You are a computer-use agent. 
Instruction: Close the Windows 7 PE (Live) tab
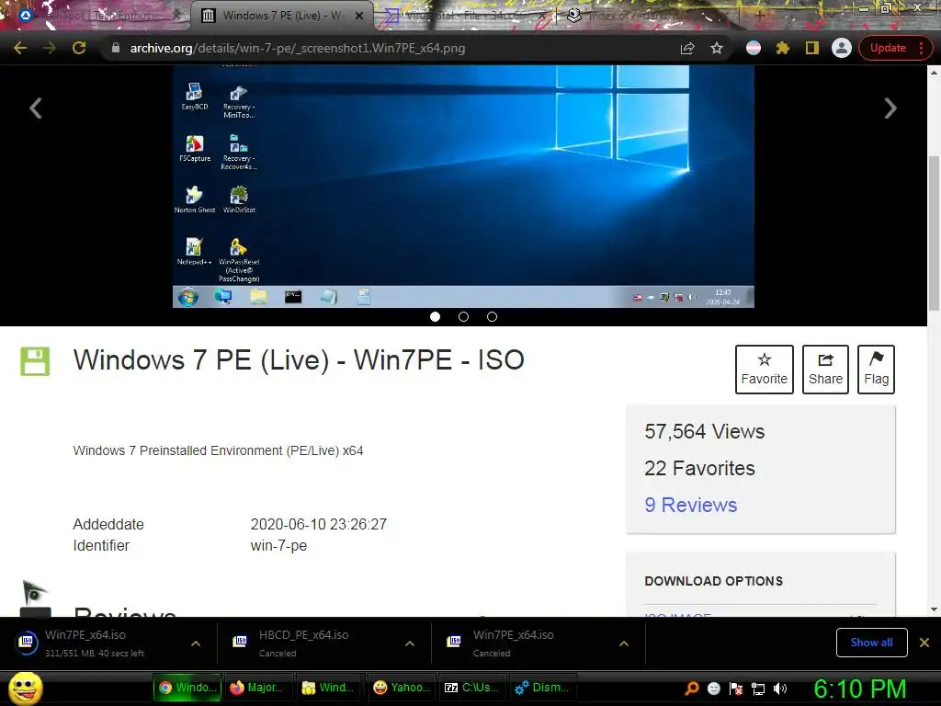(x=359, y=16)
